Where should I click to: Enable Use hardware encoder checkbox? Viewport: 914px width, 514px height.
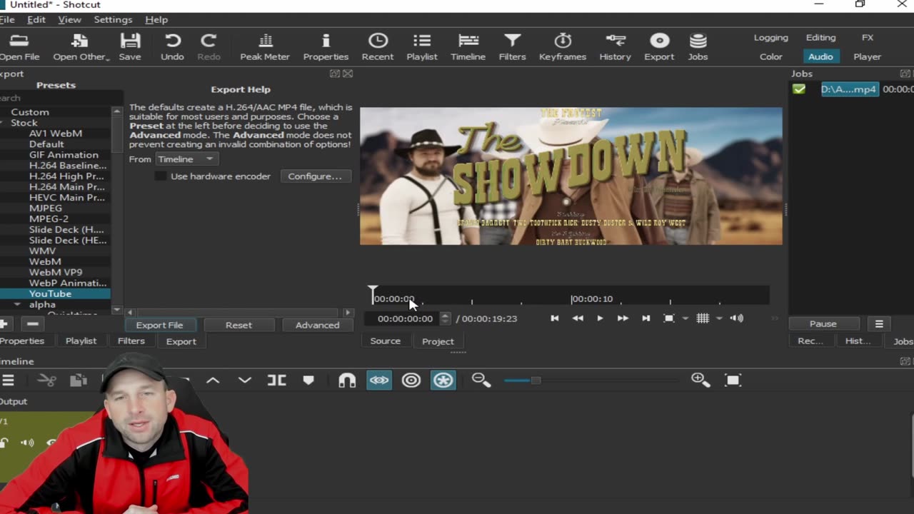point(161,176)
